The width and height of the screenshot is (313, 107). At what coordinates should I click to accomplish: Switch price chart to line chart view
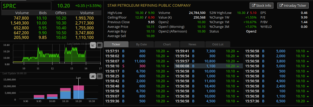pos(93,45)
